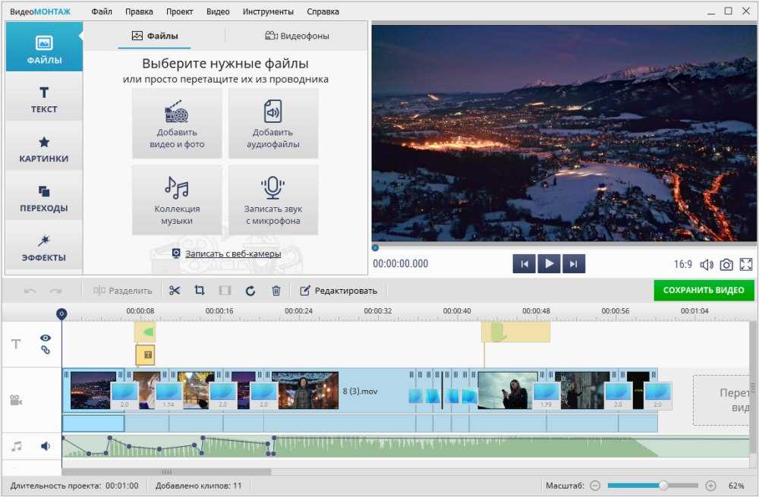759x497 pixels.
Task: Select the clip of a woman holding a phone
Action: coord(507,390)
